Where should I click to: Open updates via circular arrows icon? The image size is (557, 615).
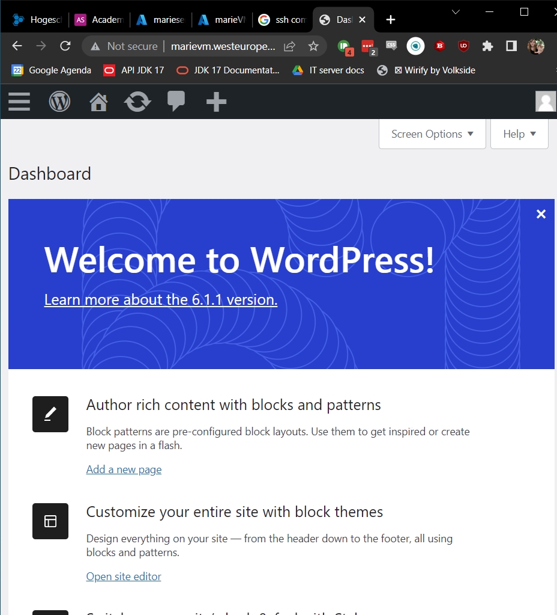click(x=137, y=102)
